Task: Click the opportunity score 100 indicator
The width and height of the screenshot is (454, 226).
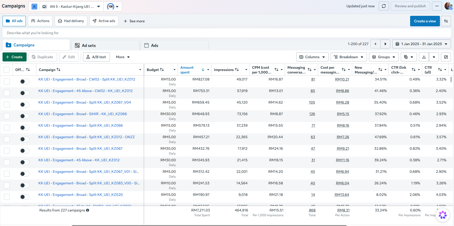Action: (113, 7)
